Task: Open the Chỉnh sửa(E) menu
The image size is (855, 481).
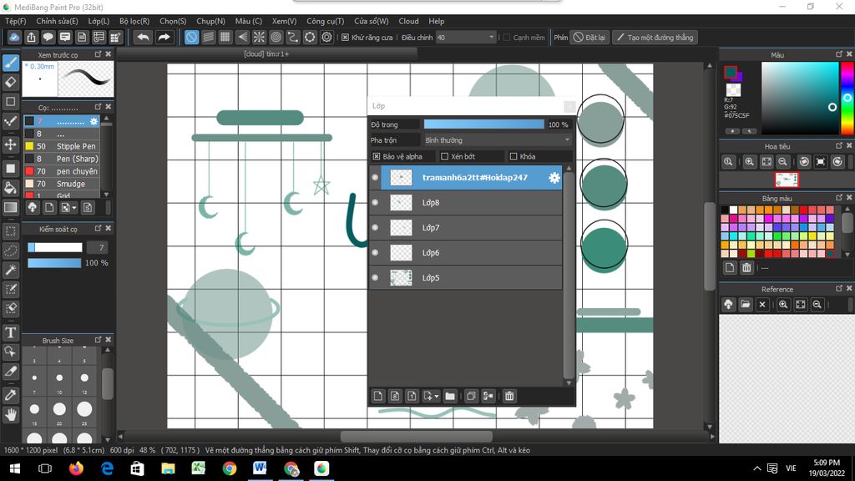Action: point(57,21)
